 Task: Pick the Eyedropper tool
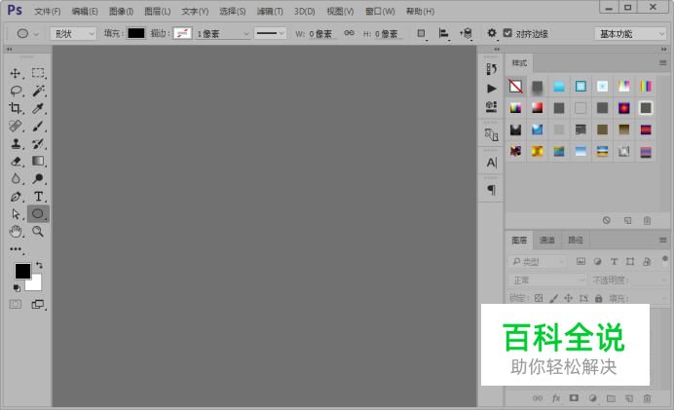coord(39,108)
